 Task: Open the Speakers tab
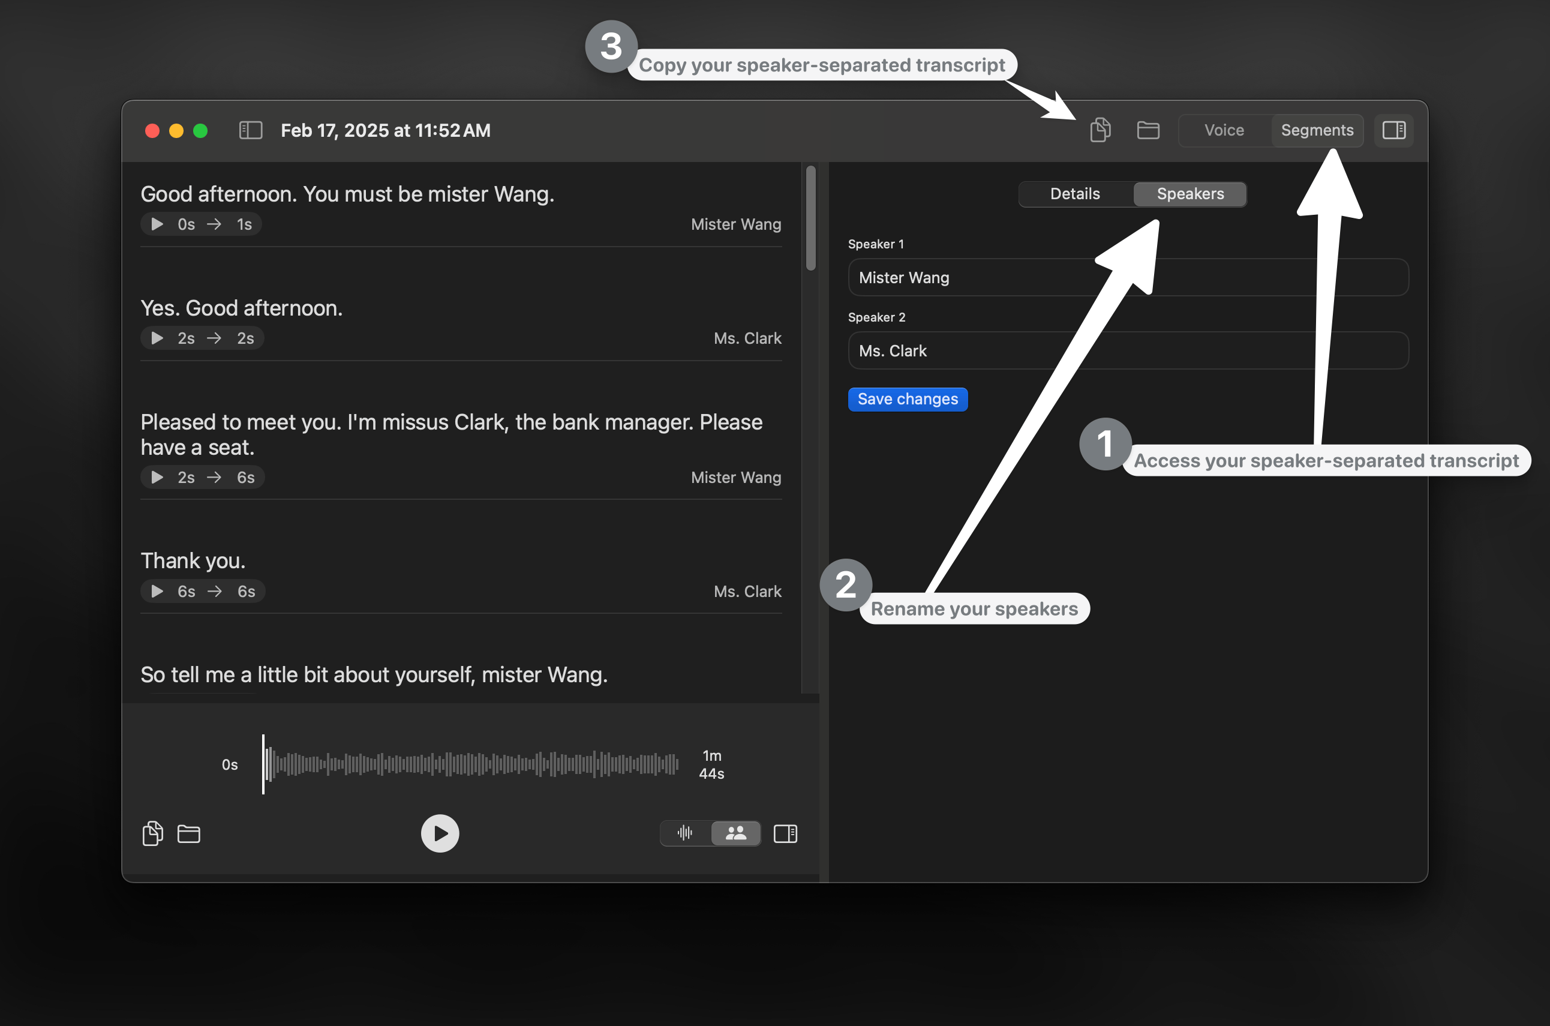1189,194
